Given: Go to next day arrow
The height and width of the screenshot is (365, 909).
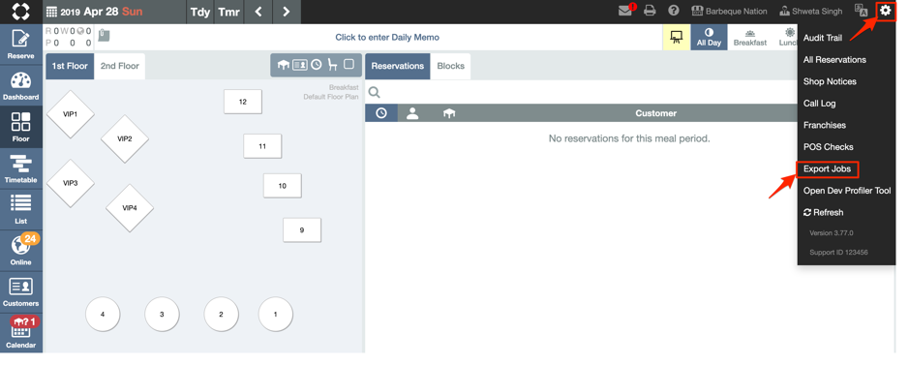Looking at the screenshot, I should [287, 12].
